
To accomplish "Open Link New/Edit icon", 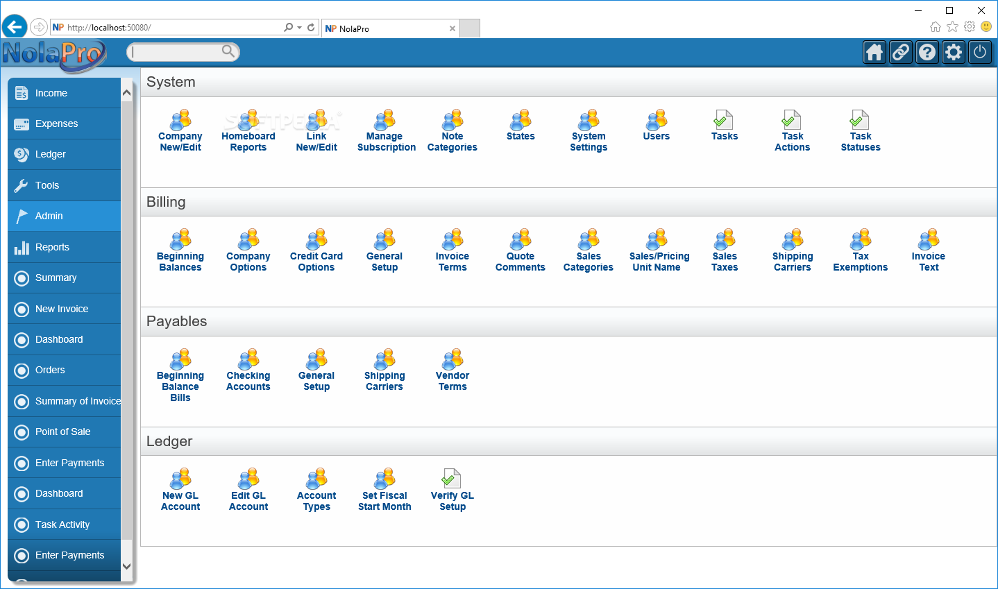I will coord(316,130).
